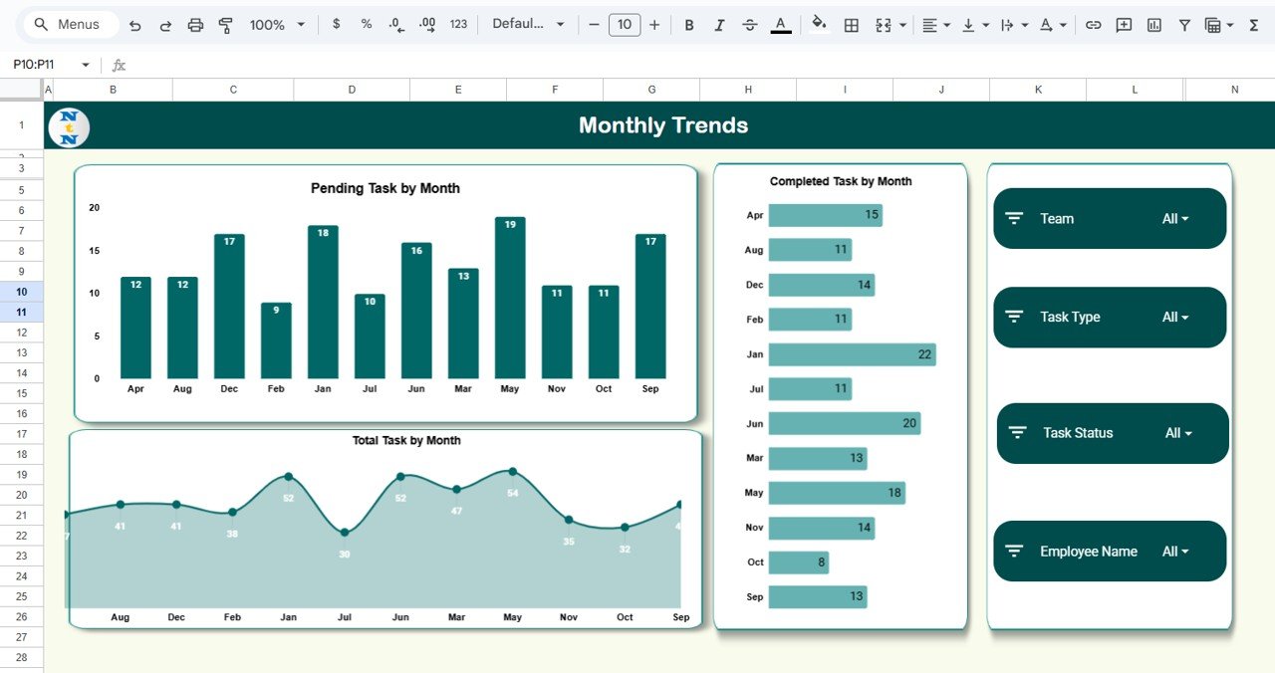The height and width of the screenshot is (673, 1275).
Task: Toggle bold formatting
Action: point(688,24)
